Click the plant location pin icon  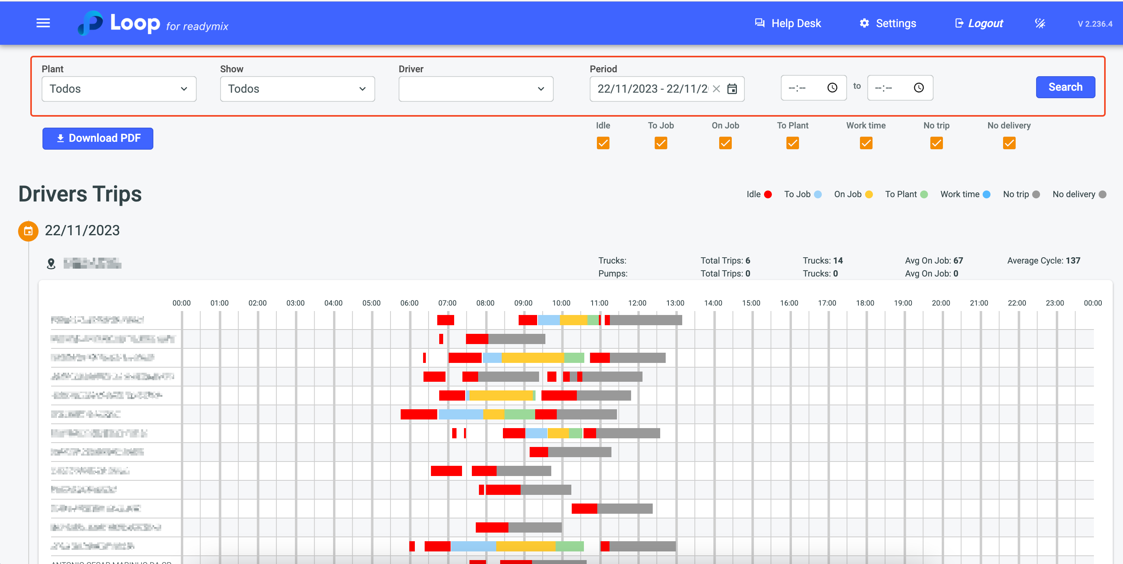tap(51, 264)
